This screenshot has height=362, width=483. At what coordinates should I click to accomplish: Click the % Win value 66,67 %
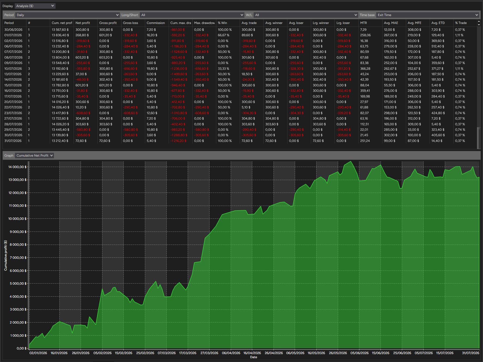[x=224, y=35]
